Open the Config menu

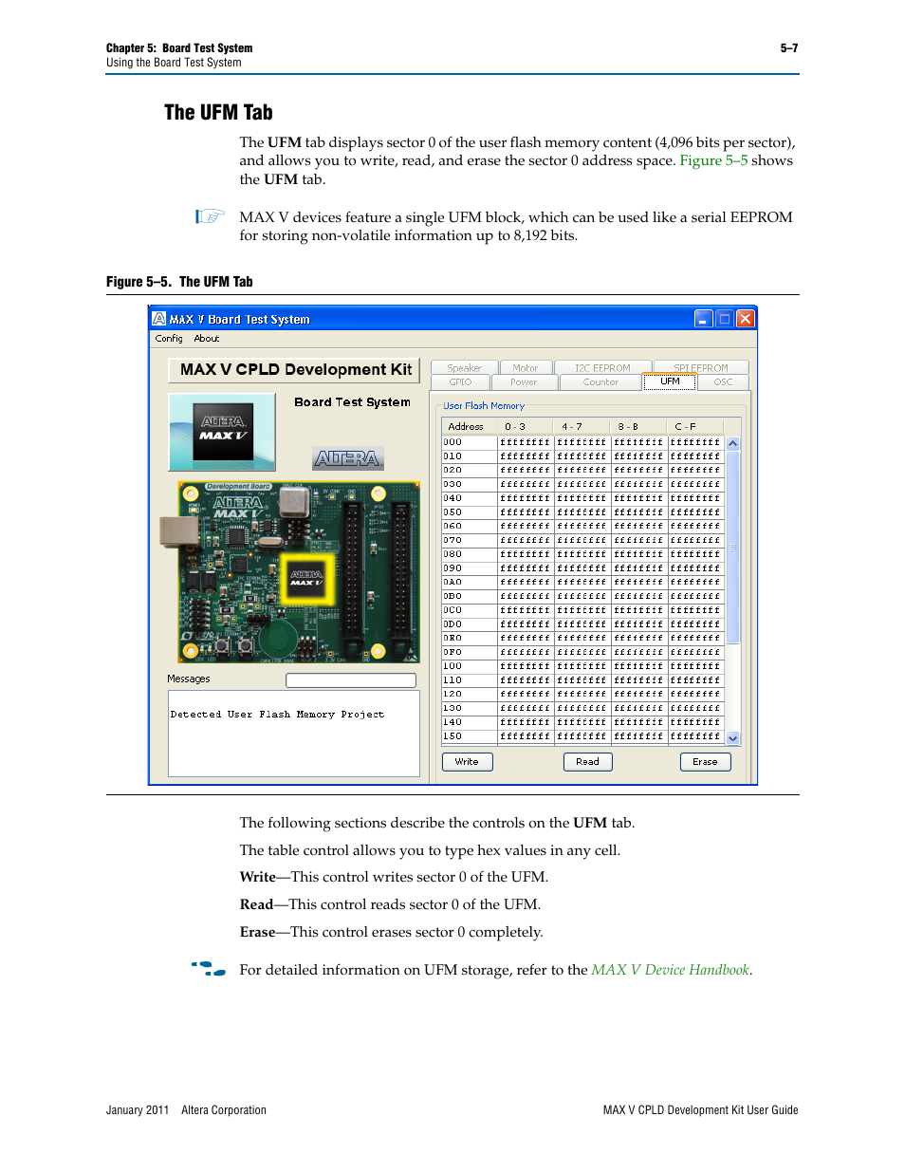pyautogui.click(x=169, y=339)
